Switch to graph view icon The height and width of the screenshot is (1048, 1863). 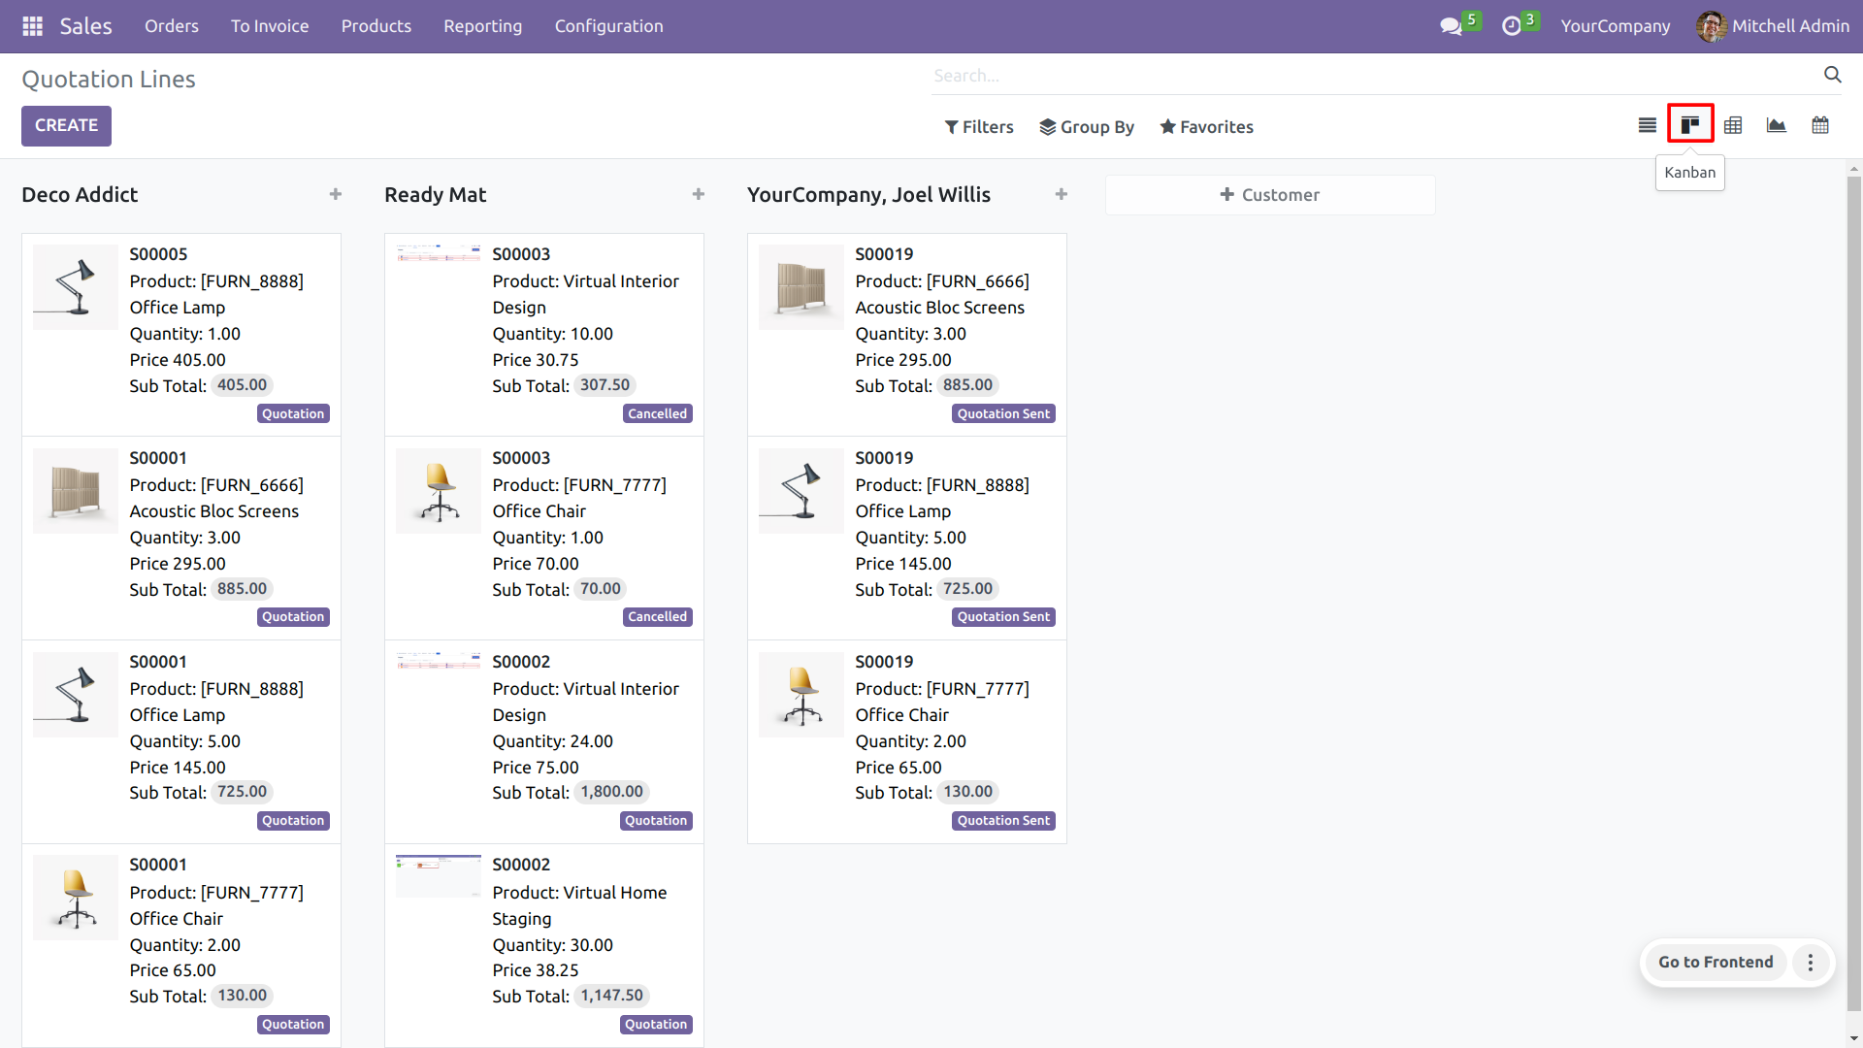pyautogui.click(x=1776, y=125)
